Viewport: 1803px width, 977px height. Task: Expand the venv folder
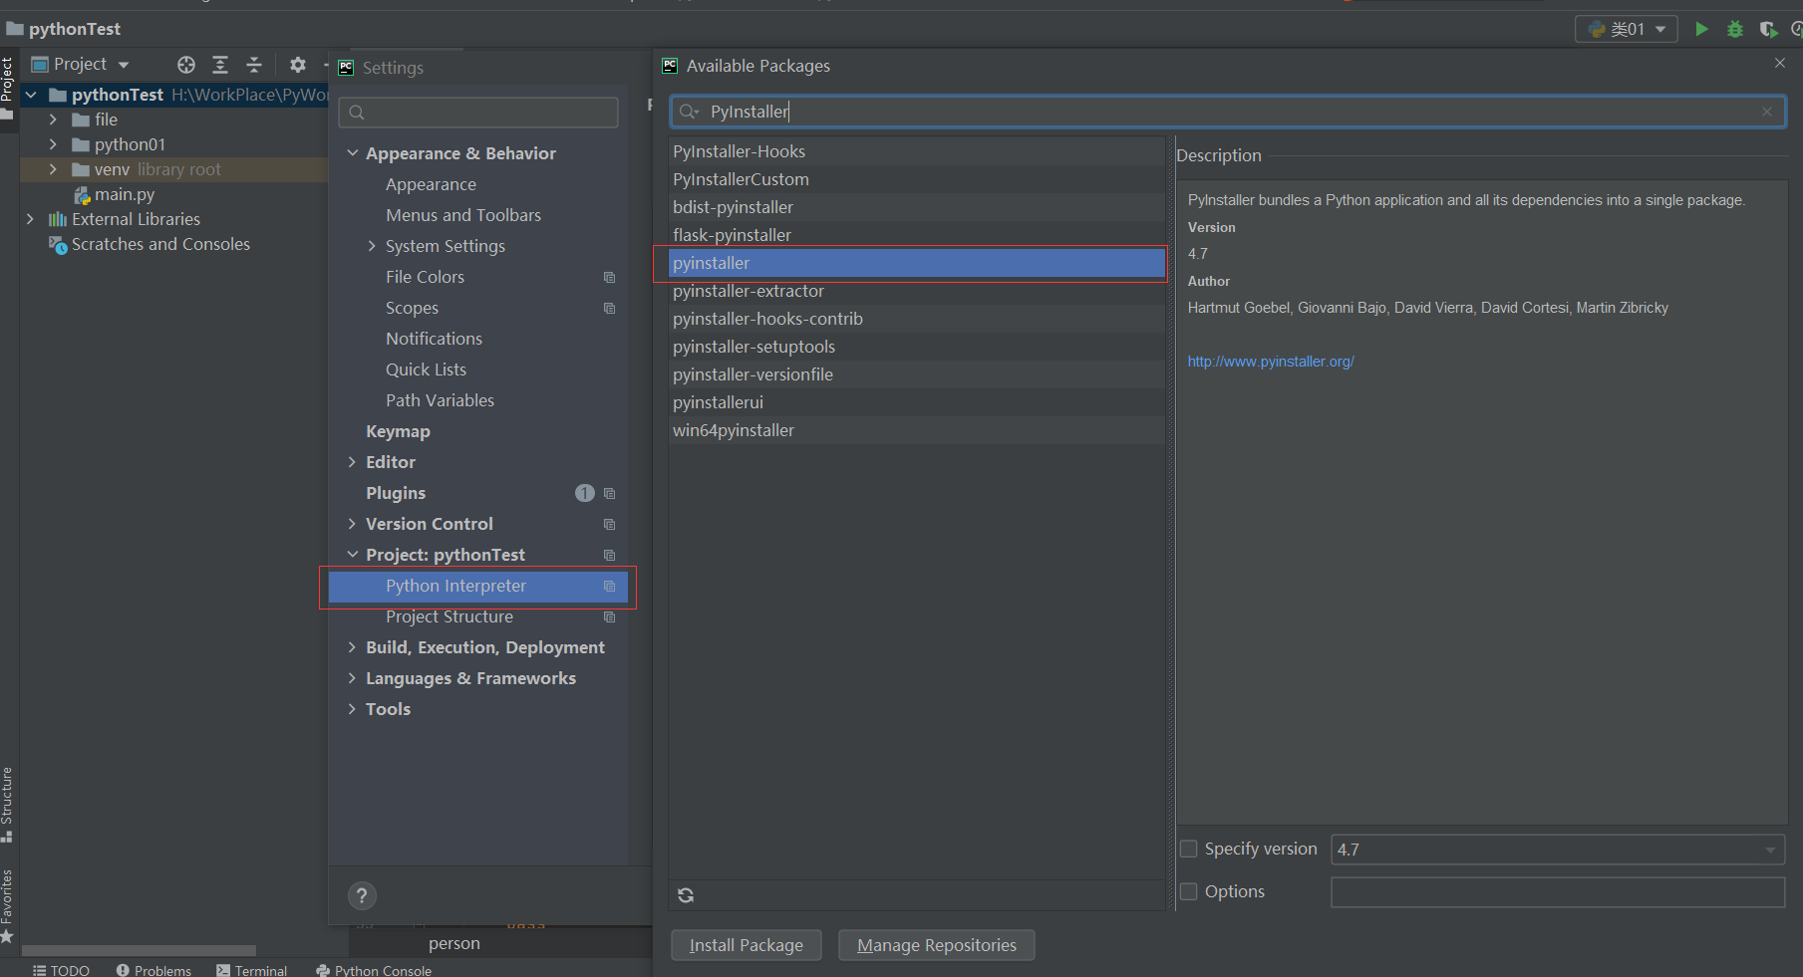click(x=53, y=169)
